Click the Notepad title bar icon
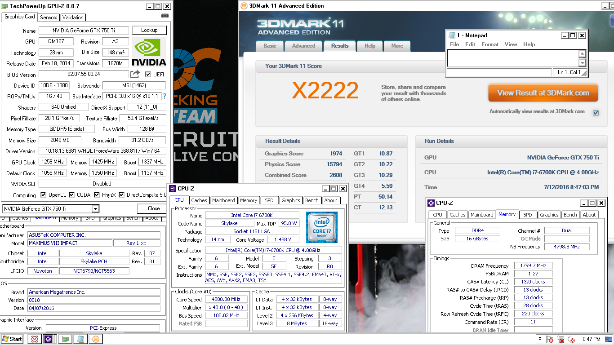Viewport: 614px width, 345px height. [451, 35]
